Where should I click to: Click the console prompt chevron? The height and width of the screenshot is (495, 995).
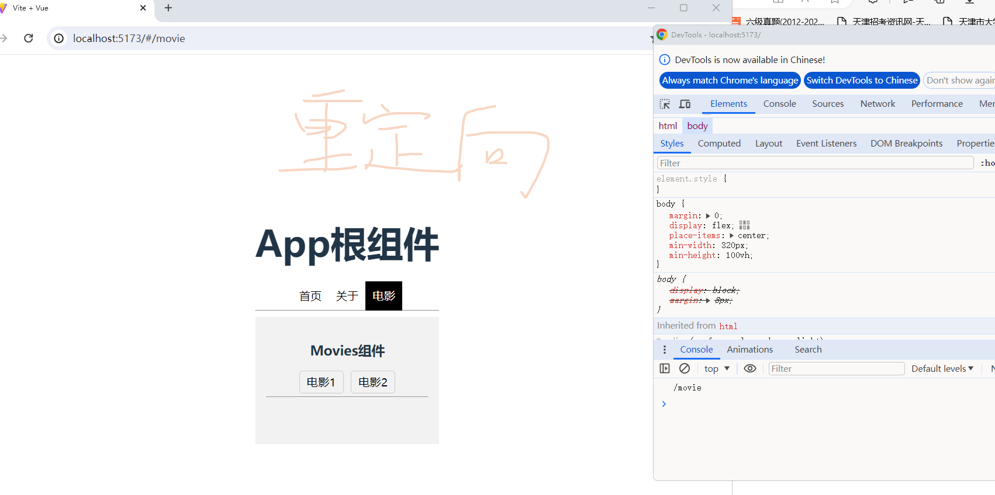point(664,404)
